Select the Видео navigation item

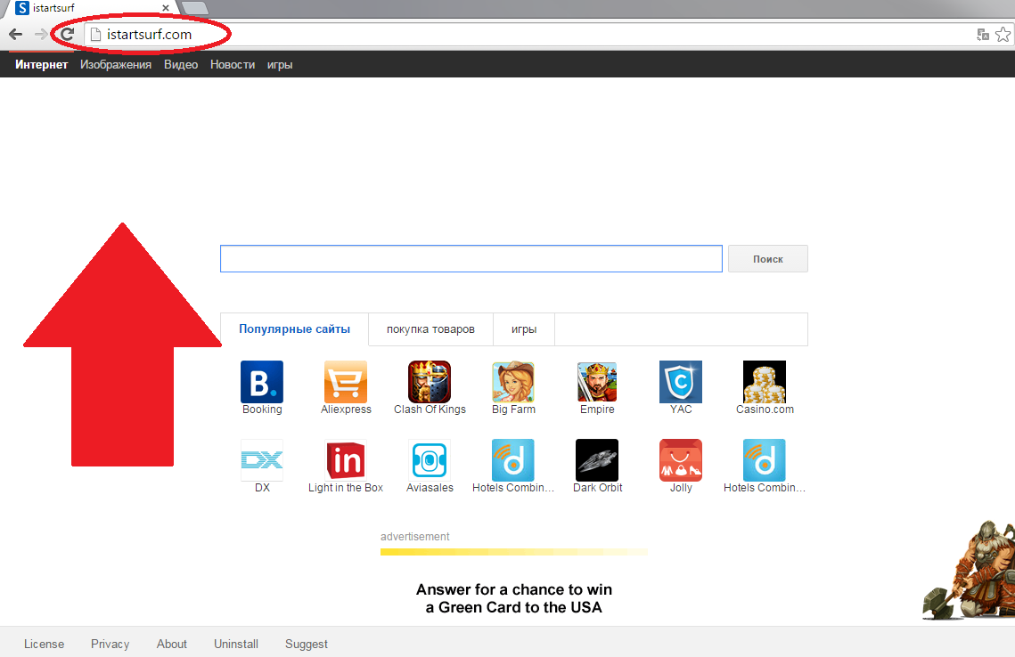[181, 65]
